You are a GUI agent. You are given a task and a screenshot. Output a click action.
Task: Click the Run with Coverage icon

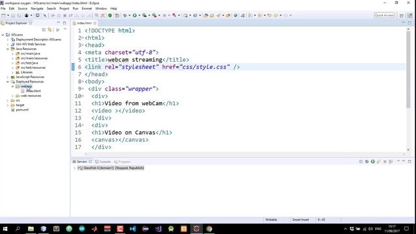144,16
